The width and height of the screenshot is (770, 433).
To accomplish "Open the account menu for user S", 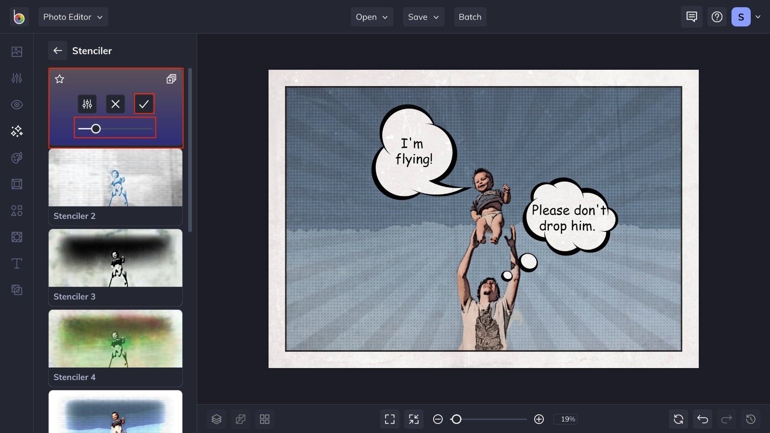I will pyautogui.click(x=745, y=17).
